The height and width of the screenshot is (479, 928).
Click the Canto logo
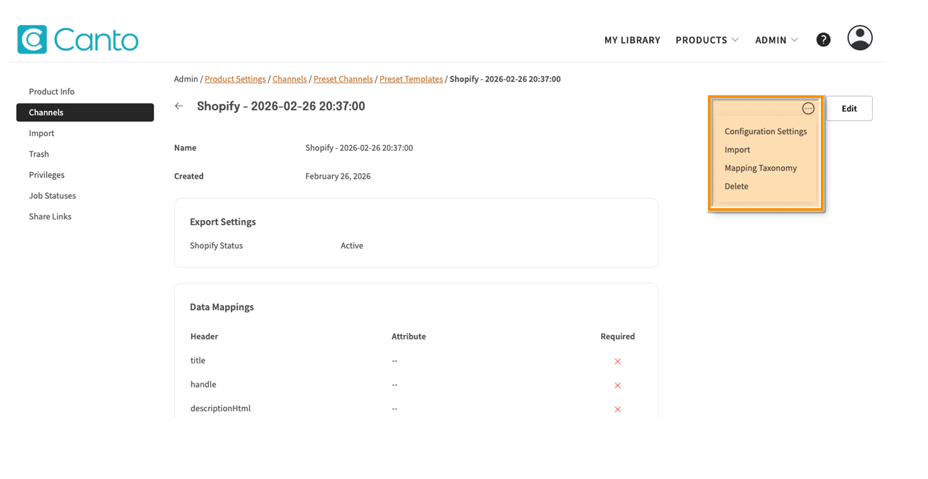[78, 39]
